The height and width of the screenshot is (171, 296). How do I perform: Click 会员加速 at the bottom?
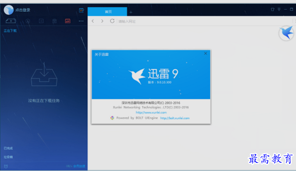(79, 166)
